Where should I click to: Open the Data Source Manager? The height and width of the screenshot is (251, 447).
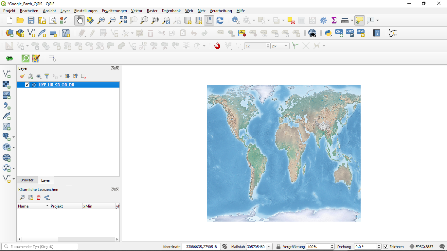tap(9, 33)
